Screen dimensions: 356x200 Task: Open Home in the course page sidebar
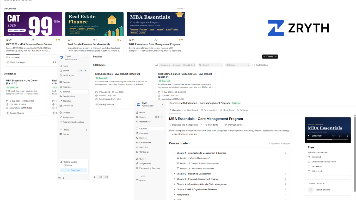coord(142,113)
